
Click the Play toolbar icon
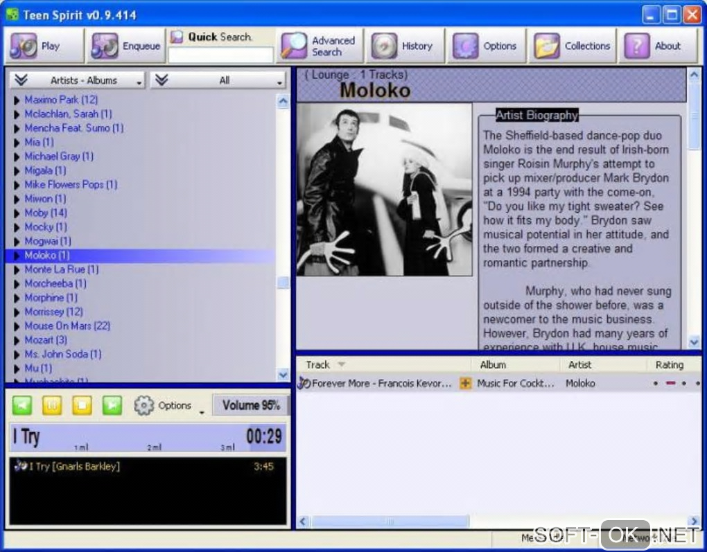coord(24,46)
